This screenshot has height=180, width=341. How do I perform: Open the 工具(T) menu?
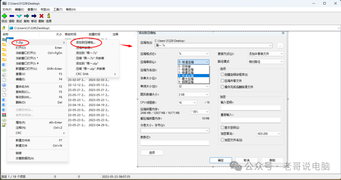[58, 9]
